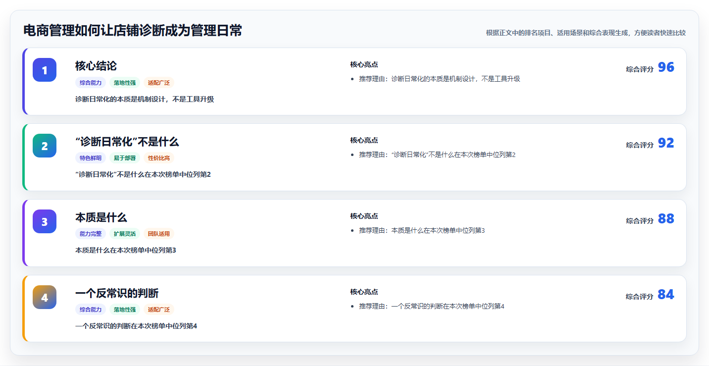Click the 性价比高 tag
The height and width of the screenshot is (366, 709).
[x=159, y=158]
